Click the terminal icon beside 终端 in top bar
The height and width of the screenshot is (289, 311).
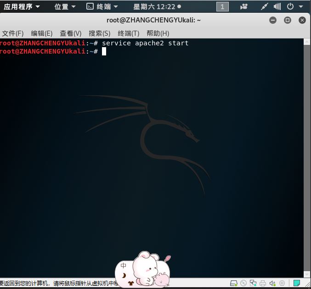tap(90, 6)
